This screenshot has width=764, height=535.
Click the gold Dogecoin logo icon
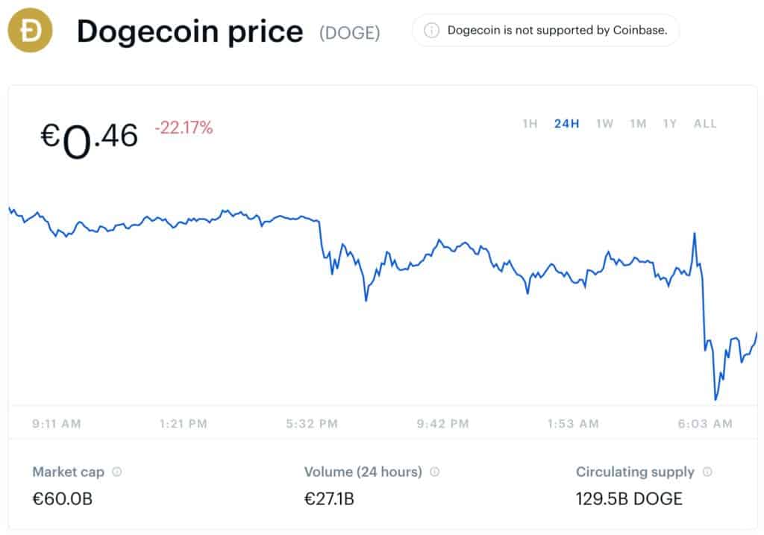(30, 30)
